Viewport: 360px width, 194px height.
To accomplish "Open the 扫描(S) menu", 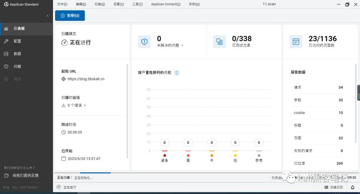I will (x=100, y=4).
